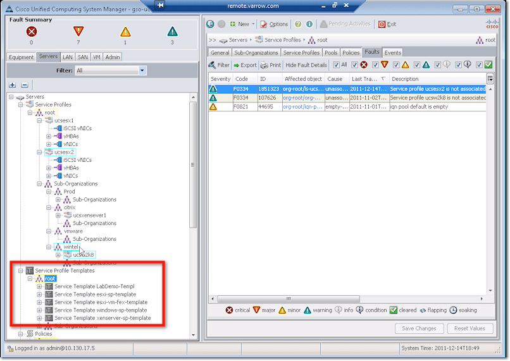This screenshot has height=361, width=510.
Task: Toggle the info severity filter checkbox
Action: click(x=438, y=65)
